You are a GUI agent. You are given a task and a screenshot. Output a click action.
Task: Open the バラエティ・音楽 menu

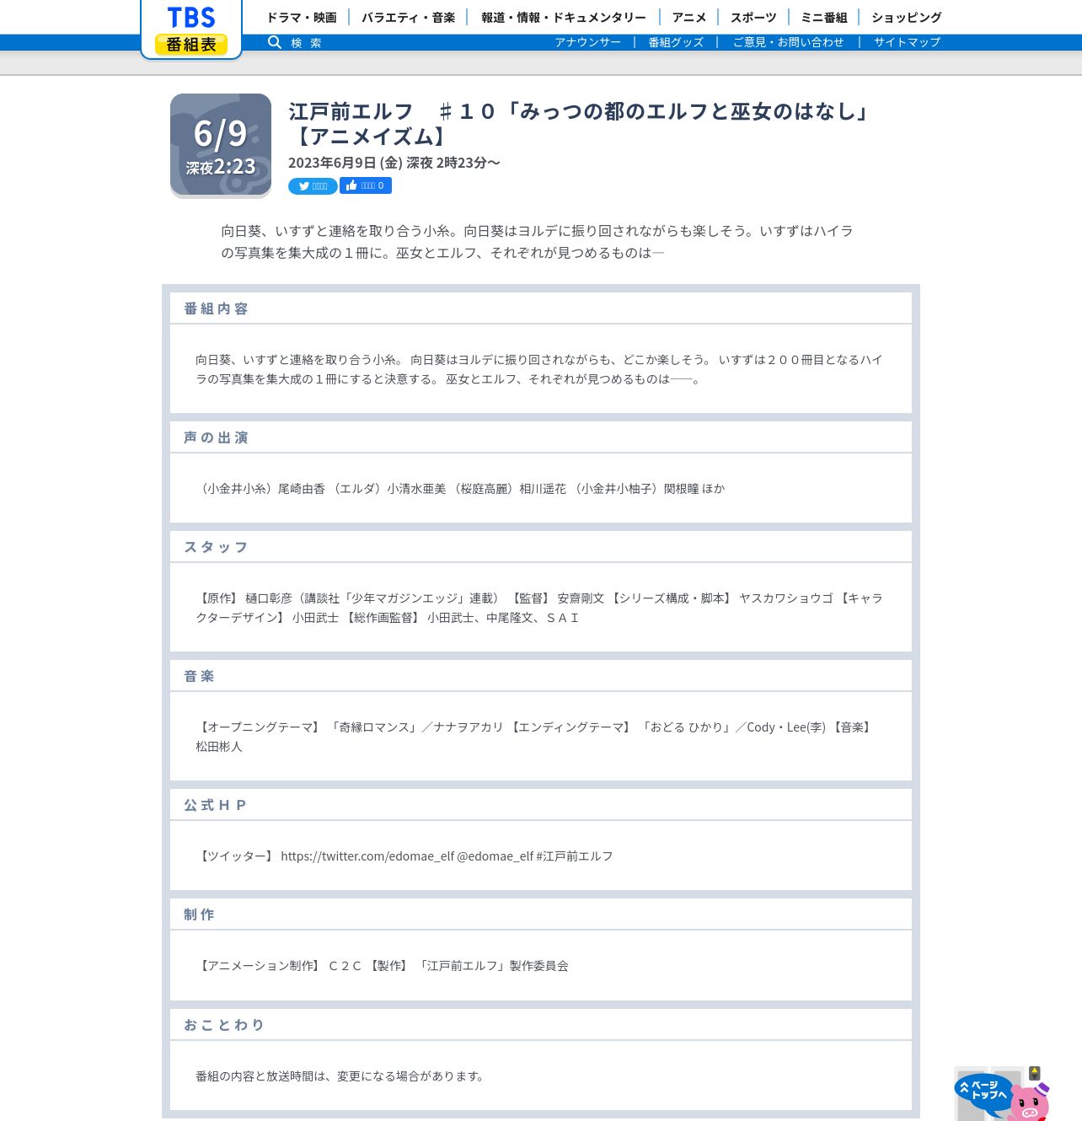409,18
